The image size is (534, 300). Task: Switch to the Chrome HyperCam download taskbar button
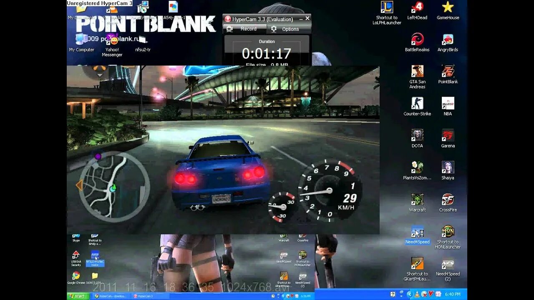(112, 296)
